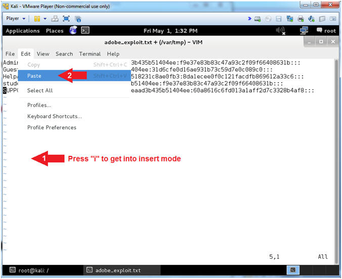Image resolution: width=342 pixels, height=279 pixels.
Task: Choose Paste from the Edit menu
Action: [74, 75]
